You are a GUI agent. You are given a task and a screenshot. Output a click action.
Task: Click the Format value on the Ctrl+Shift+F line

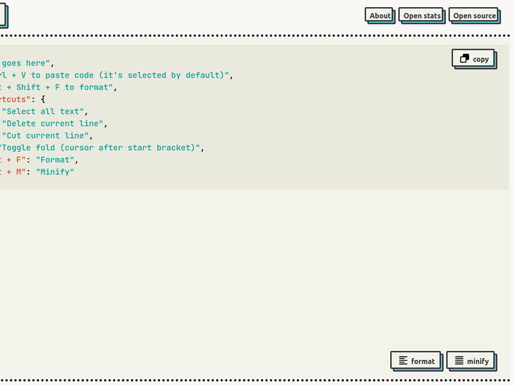pos(55,159)
